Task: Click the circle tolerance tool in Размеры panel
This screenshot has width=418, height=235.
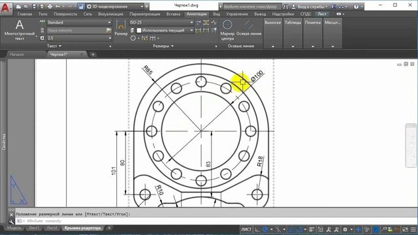Action: pyautogui.click(x=133, y=38)
